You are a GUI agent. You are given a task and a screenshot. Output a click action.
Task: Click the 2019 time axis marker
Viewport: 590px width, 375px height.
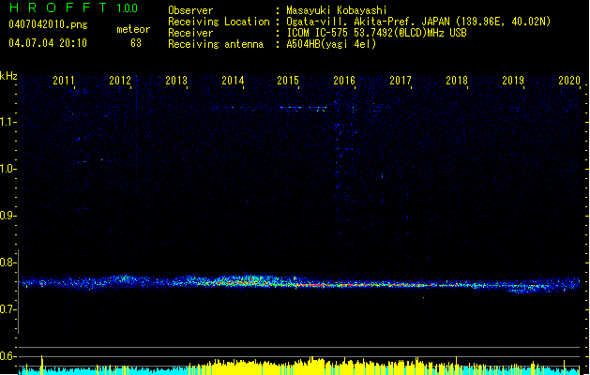(513, 81)
